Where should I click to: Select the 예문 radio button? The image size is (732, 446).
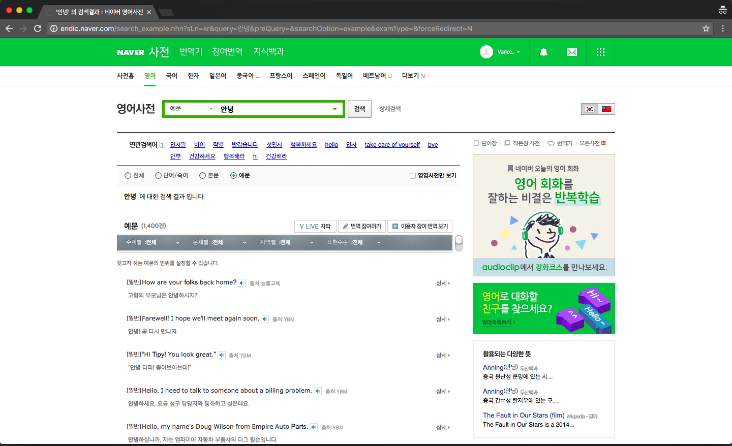(233, 176)
